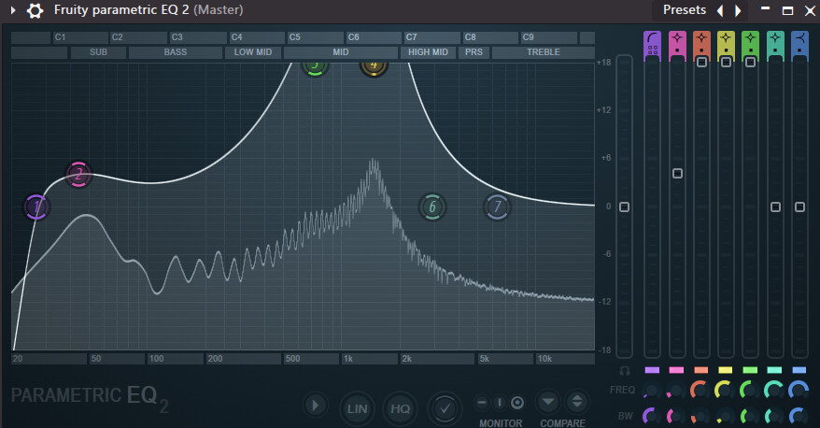The width and height of the screenshot is (820, 428).
Task: Click band 3 orange FREQ knob
Action: (700, 391)
